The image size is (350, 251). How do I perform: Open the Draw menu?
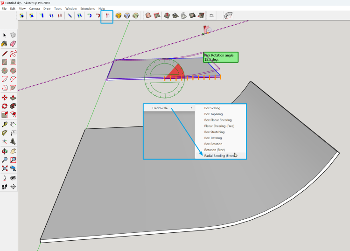(47, 9)
